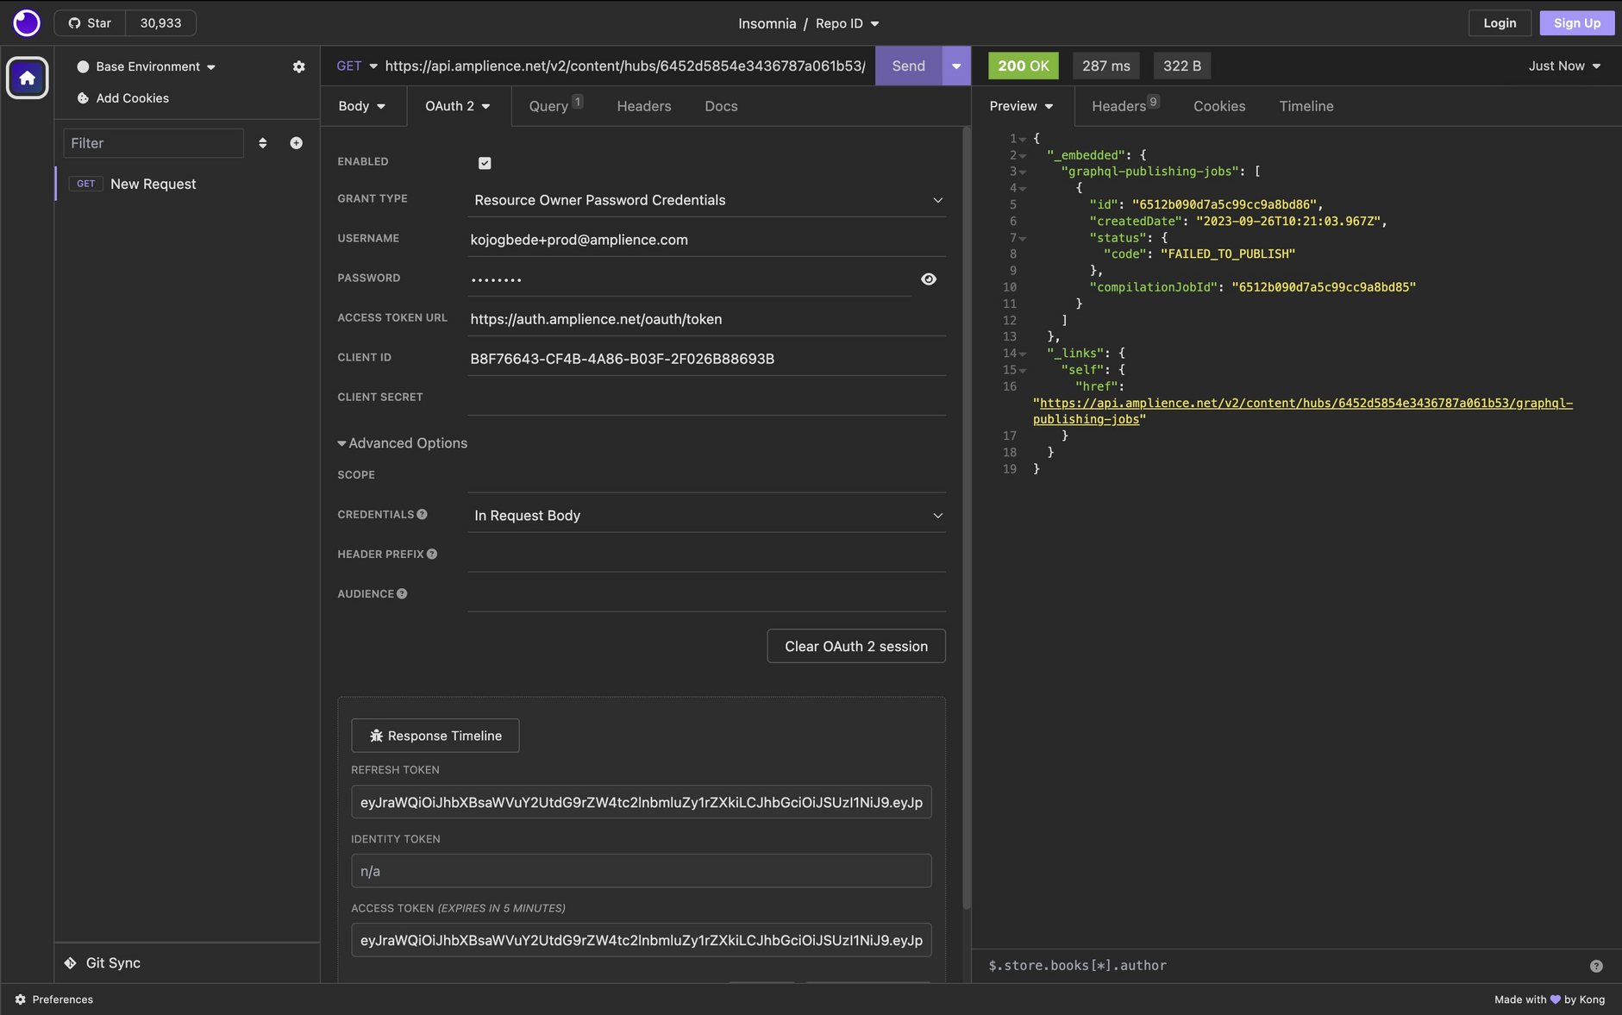1622x1015 pixels.
Task: Switch to the Docs tab
Action: coord(721,106)
